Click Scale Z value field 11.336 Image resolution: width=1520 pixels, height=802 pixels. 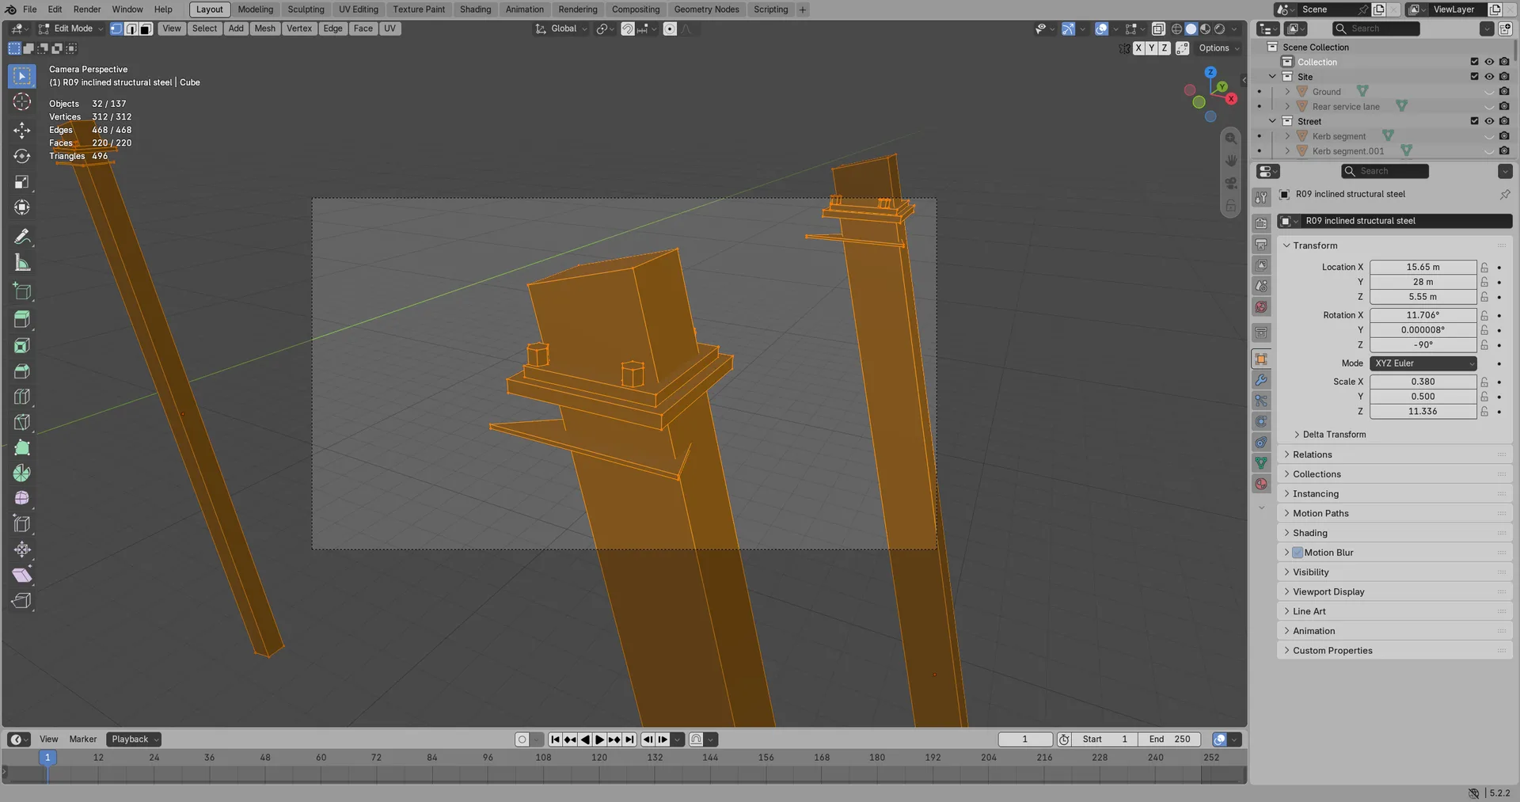coord(1423,412)
